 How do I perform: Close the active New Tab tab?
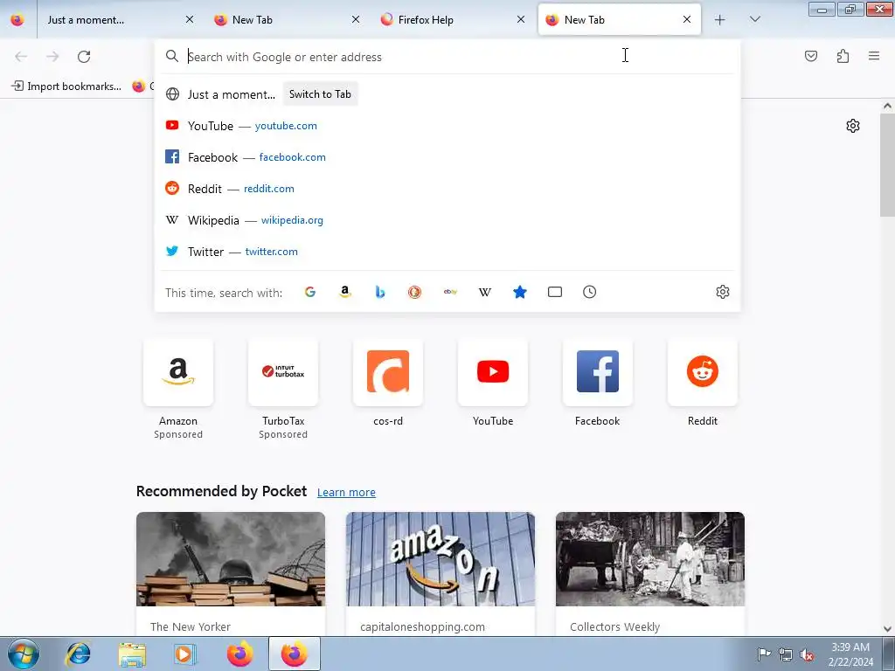click(687, 20)
